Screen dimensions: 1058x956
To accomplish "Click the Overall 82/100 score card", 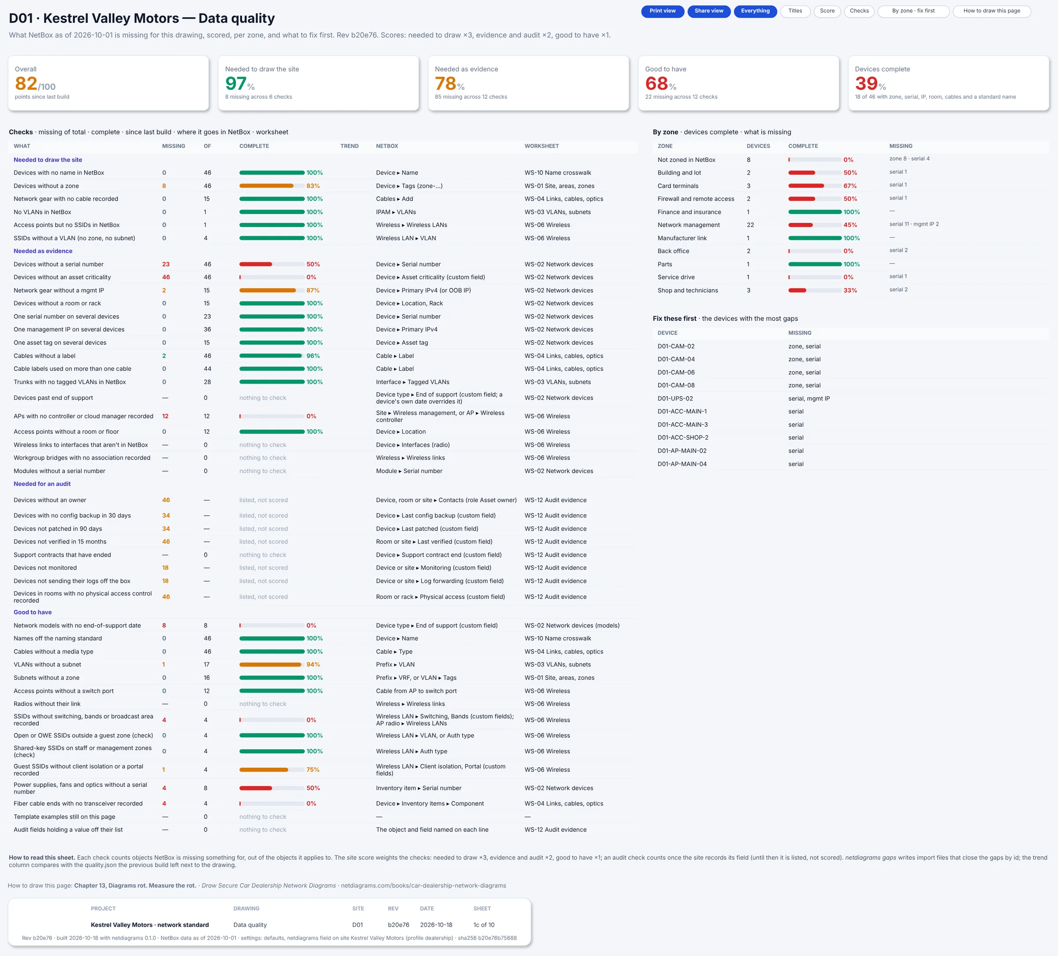I will tap(108, 83).
